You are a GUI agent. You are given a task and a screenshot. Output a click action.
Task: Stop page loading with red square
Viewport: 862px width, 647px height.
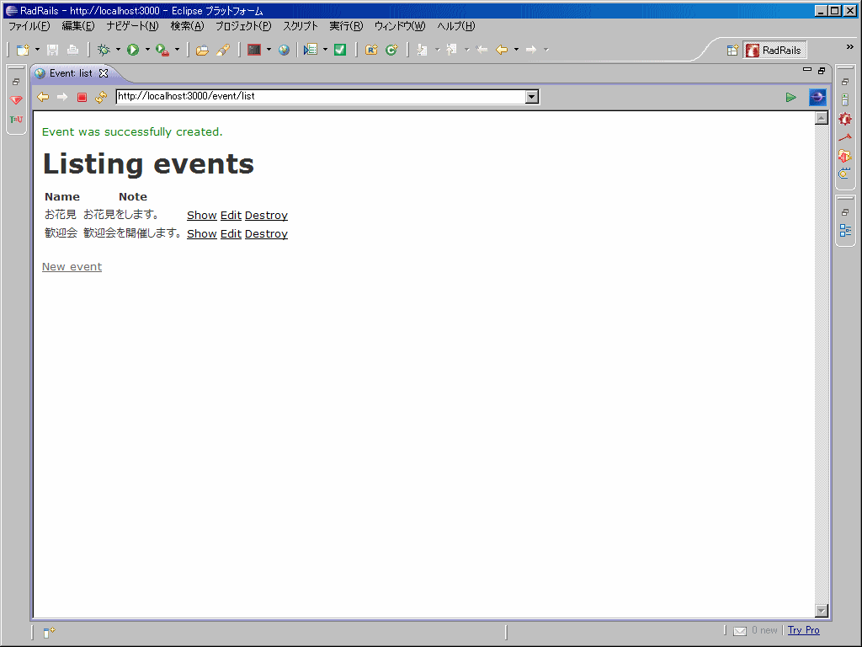(82, 98)
